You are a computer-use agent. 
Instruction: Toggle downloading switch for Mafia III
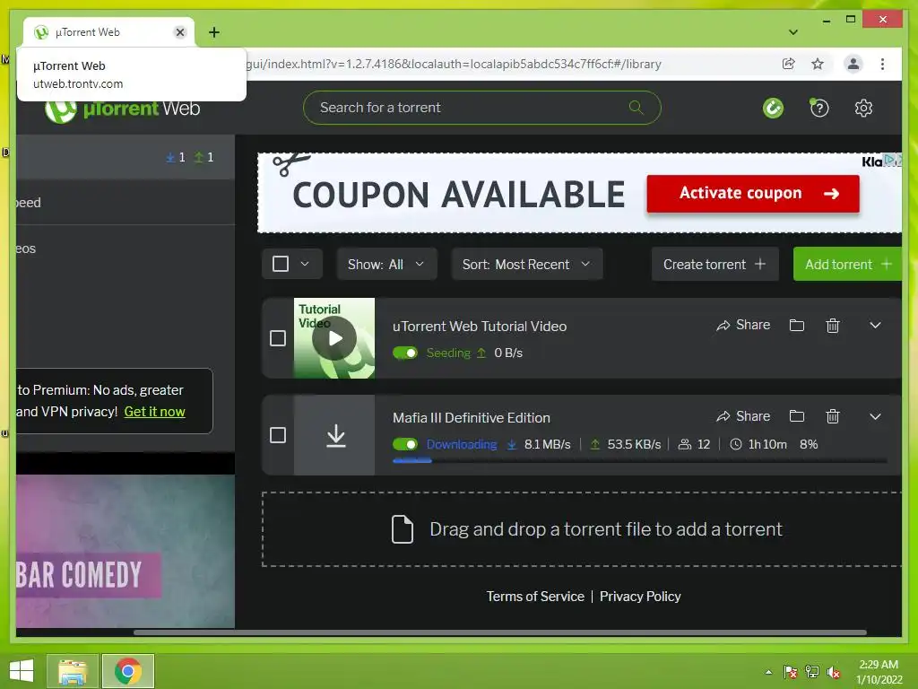(405, 444)
